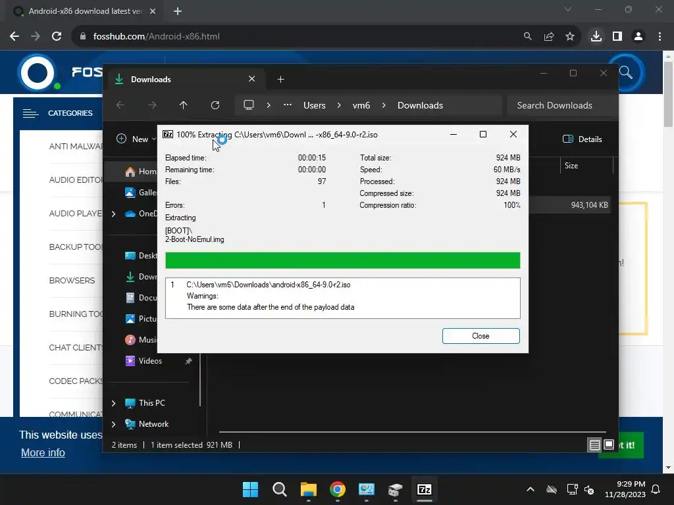Expand the breadcrumb chevron after the monitor icon

269,105
